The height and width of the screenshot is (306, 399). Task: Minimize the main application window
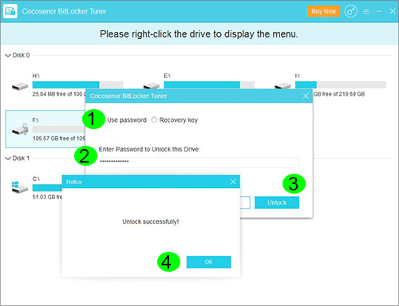379,11
